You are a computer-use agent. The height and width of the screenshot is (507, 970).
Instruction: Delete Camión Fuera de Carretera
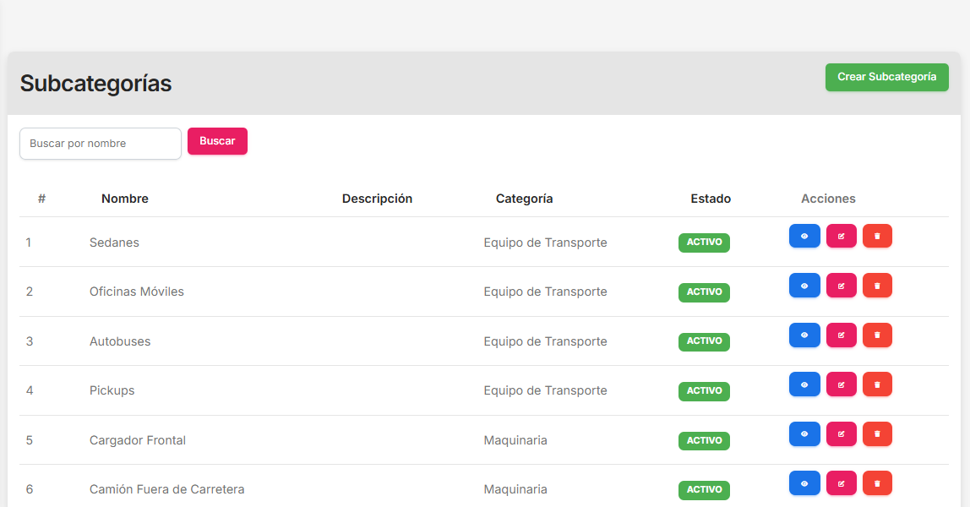877,483
